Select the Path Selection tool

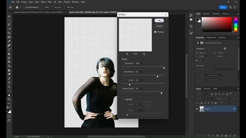pos(9,87)
